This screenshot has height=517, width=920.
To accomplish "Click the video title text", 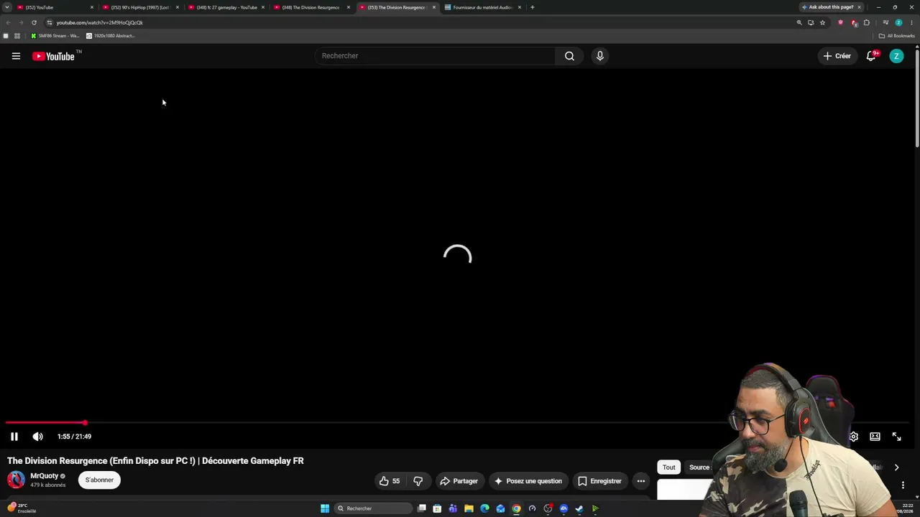I will [155, 461].
